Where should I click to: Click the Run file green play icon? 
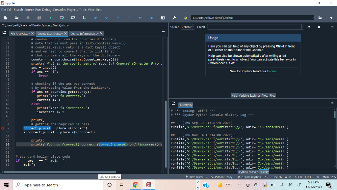pyautogui.click(x=50, y=17)
